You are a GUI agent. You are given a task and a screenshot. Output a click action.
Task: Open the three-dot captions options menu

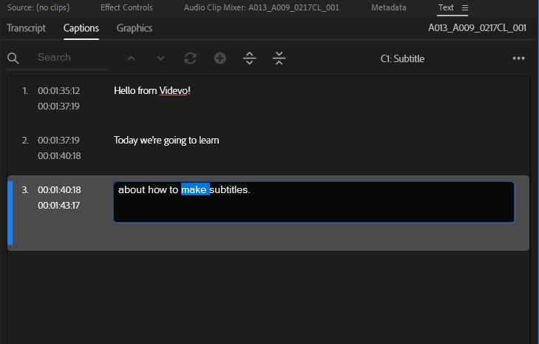518,58
